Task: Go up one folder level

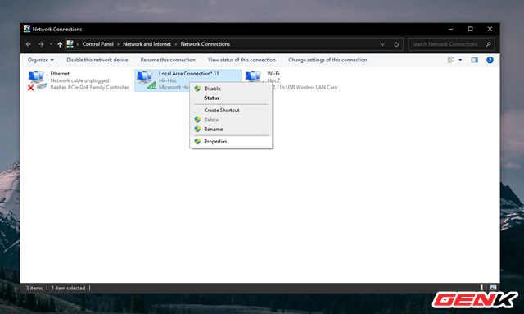Action: click(x=60, y=44)
